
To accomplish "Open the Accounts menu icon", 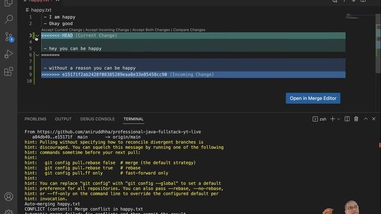I will (x=9, y=197).
